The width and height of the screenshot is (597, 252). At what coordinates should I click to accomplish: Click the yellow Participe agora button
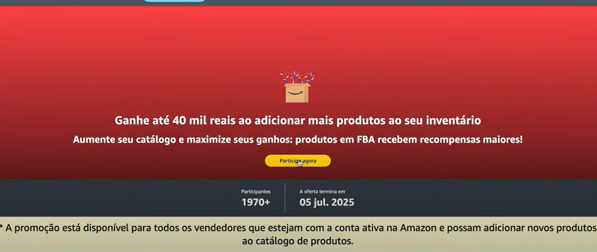(298, 161)
